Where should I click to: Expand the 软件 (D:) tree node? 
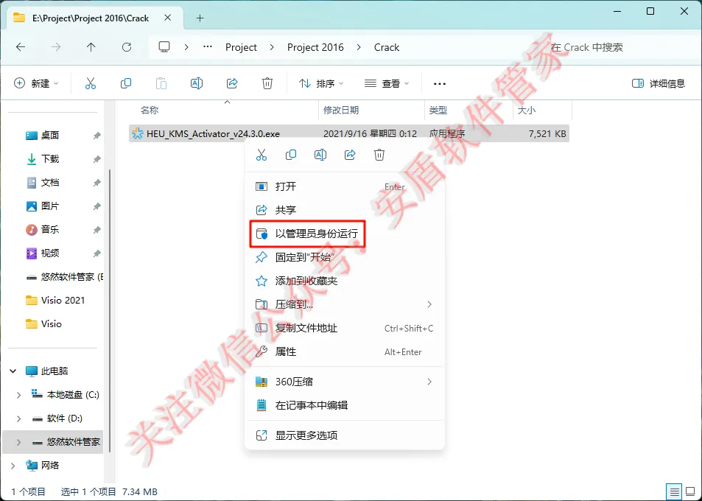tap(18, 418)
